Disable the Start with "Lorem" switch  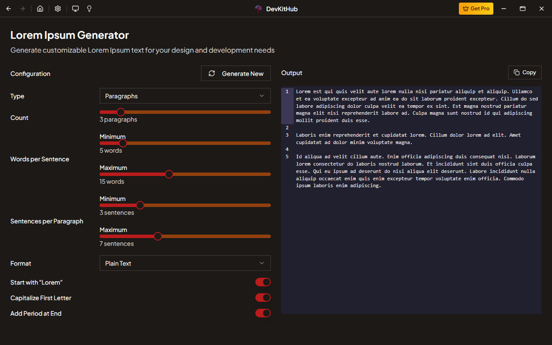point(263,282)
